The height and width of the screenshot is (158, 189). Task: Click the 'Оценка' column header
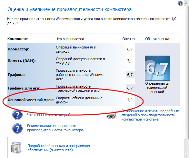tap(128, 39)
